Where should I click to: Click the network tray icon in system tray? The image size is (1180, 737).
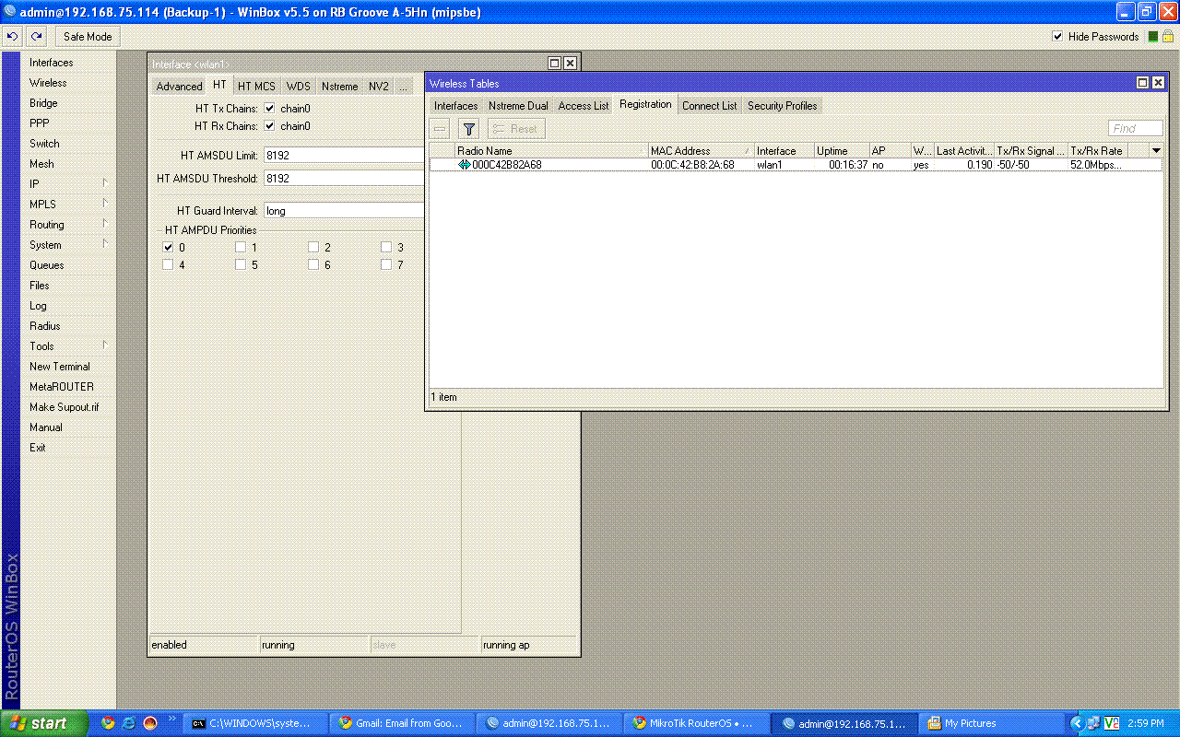[x=1093, y=723]
